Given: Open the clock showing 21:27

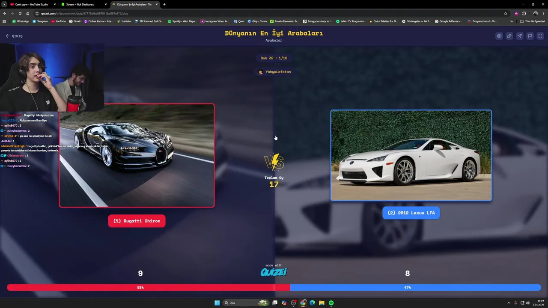Looking at the screenshot, I should (538, 303).
